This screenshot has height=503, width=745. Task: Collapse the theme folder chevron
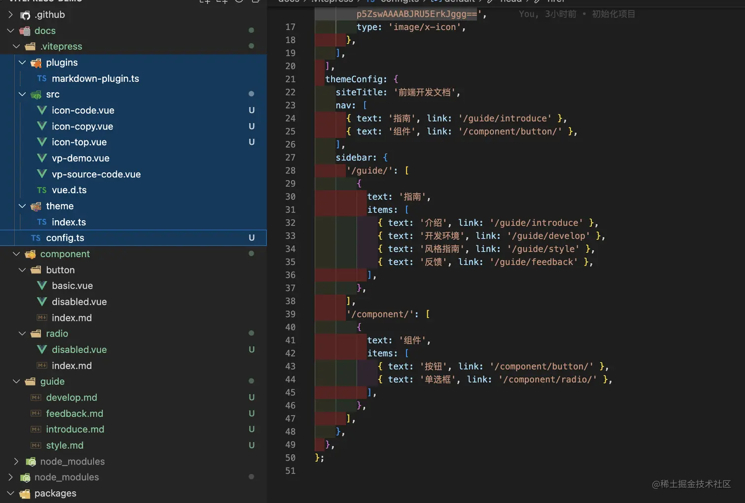(x=22, y=206)
